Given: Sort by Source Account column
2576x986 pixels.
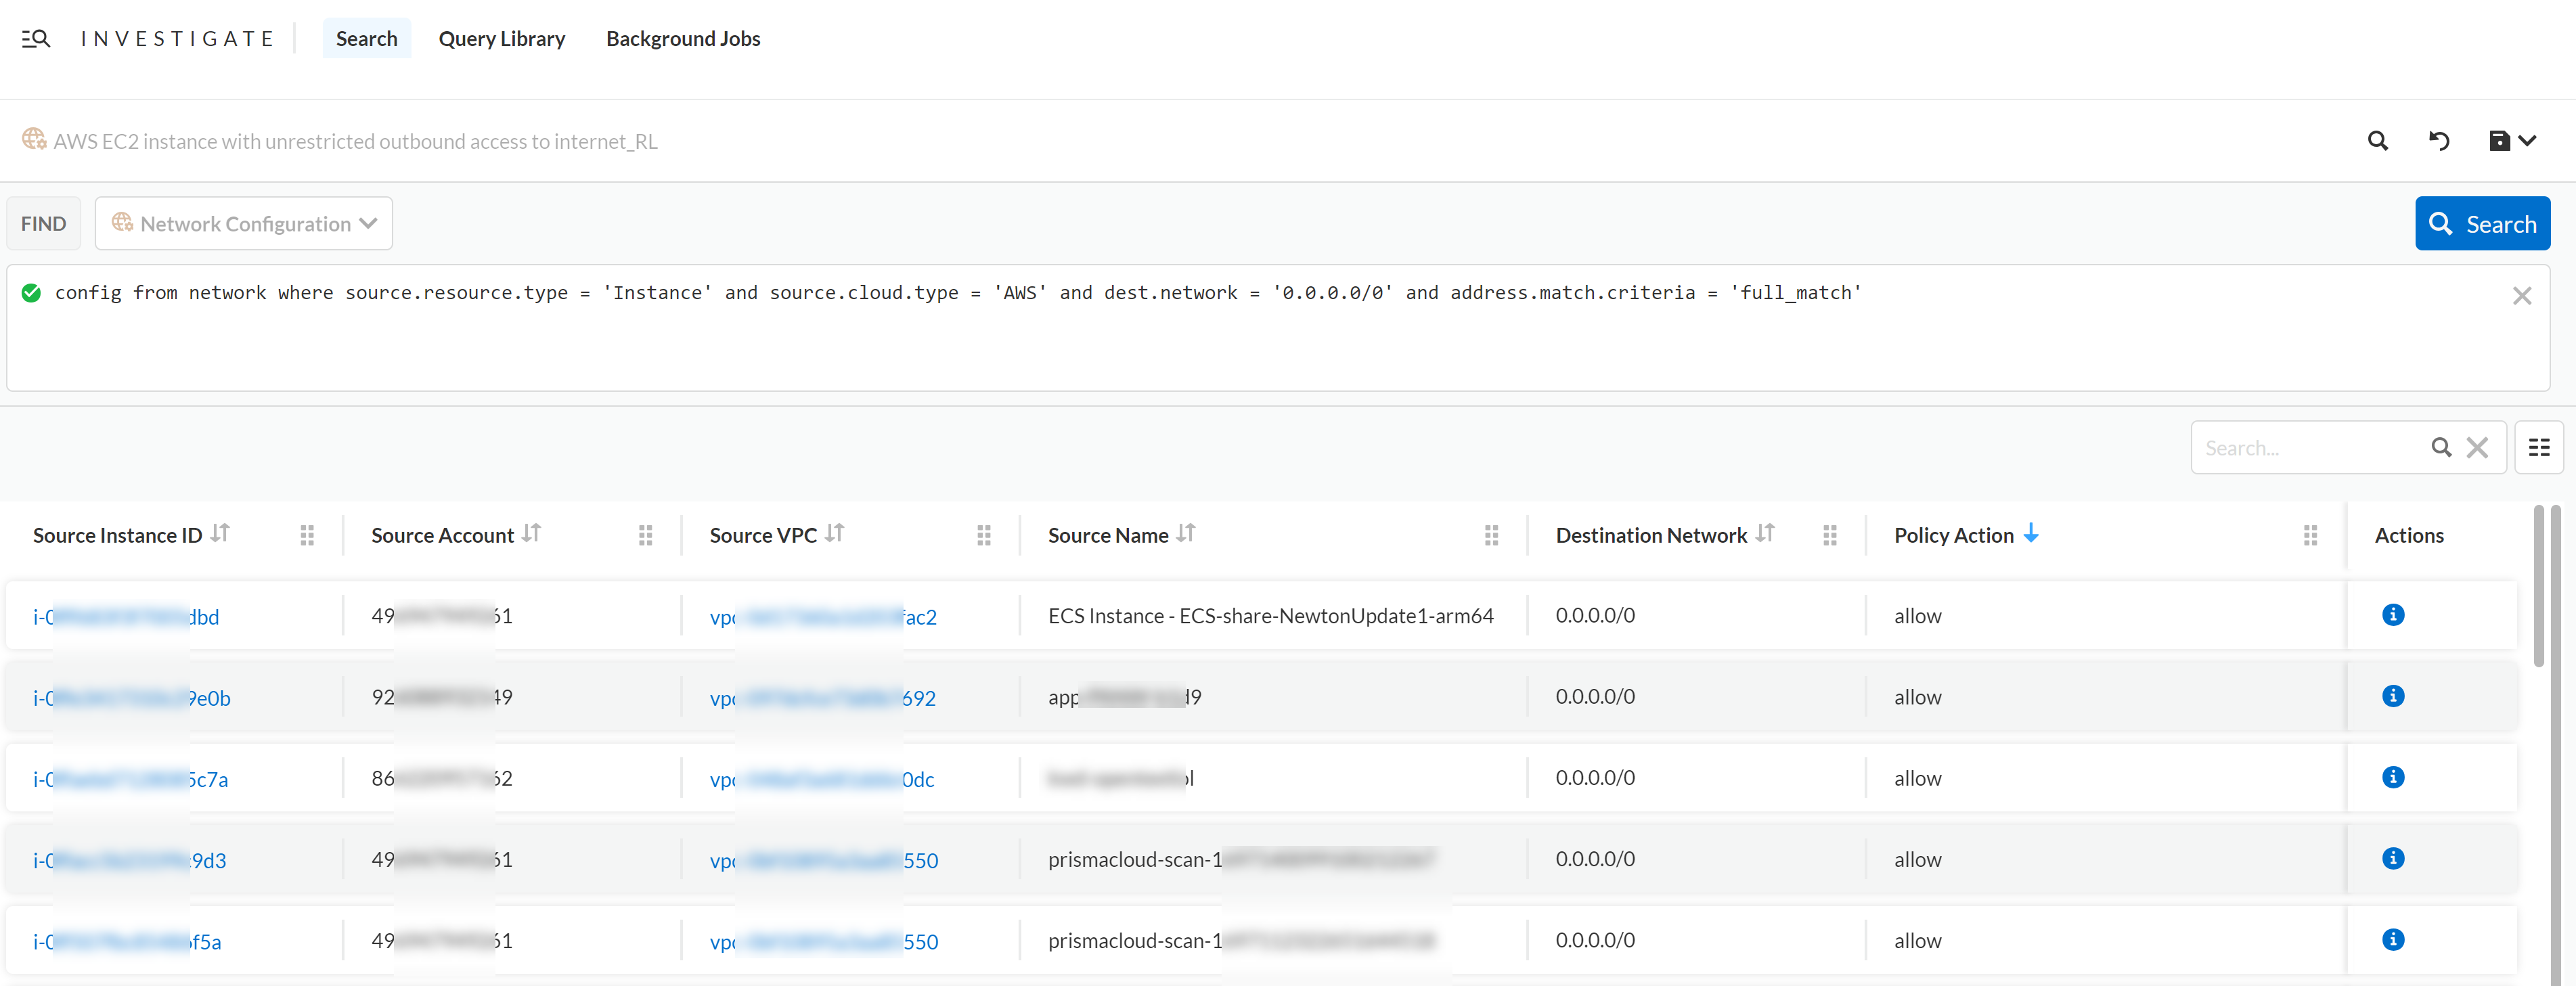Looking at the screenshot, I should [x=532, y=534].
